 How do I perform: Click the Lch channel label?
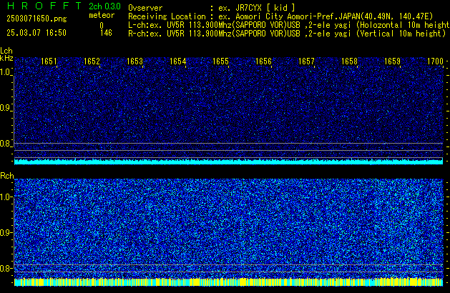point(6,51)
